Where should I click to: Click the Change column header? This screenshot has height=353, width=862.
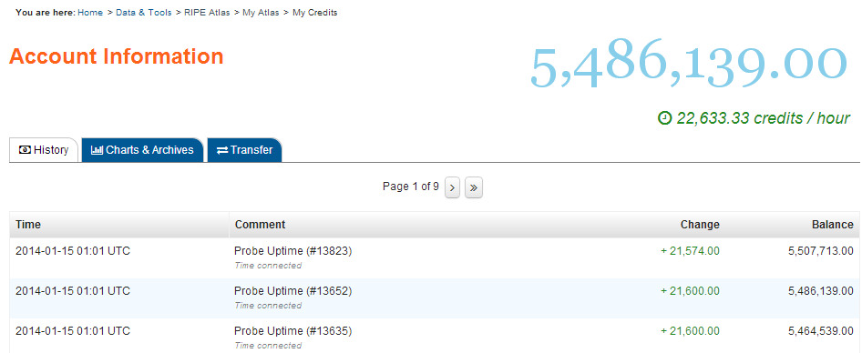(x=700, y=225)
